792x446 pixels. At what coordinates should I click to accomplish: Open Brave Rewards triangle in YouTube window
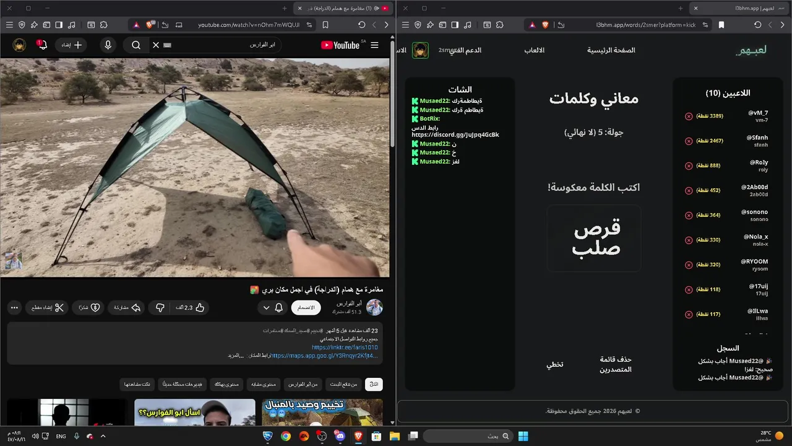pyautogui.click(x=136, y=25)
